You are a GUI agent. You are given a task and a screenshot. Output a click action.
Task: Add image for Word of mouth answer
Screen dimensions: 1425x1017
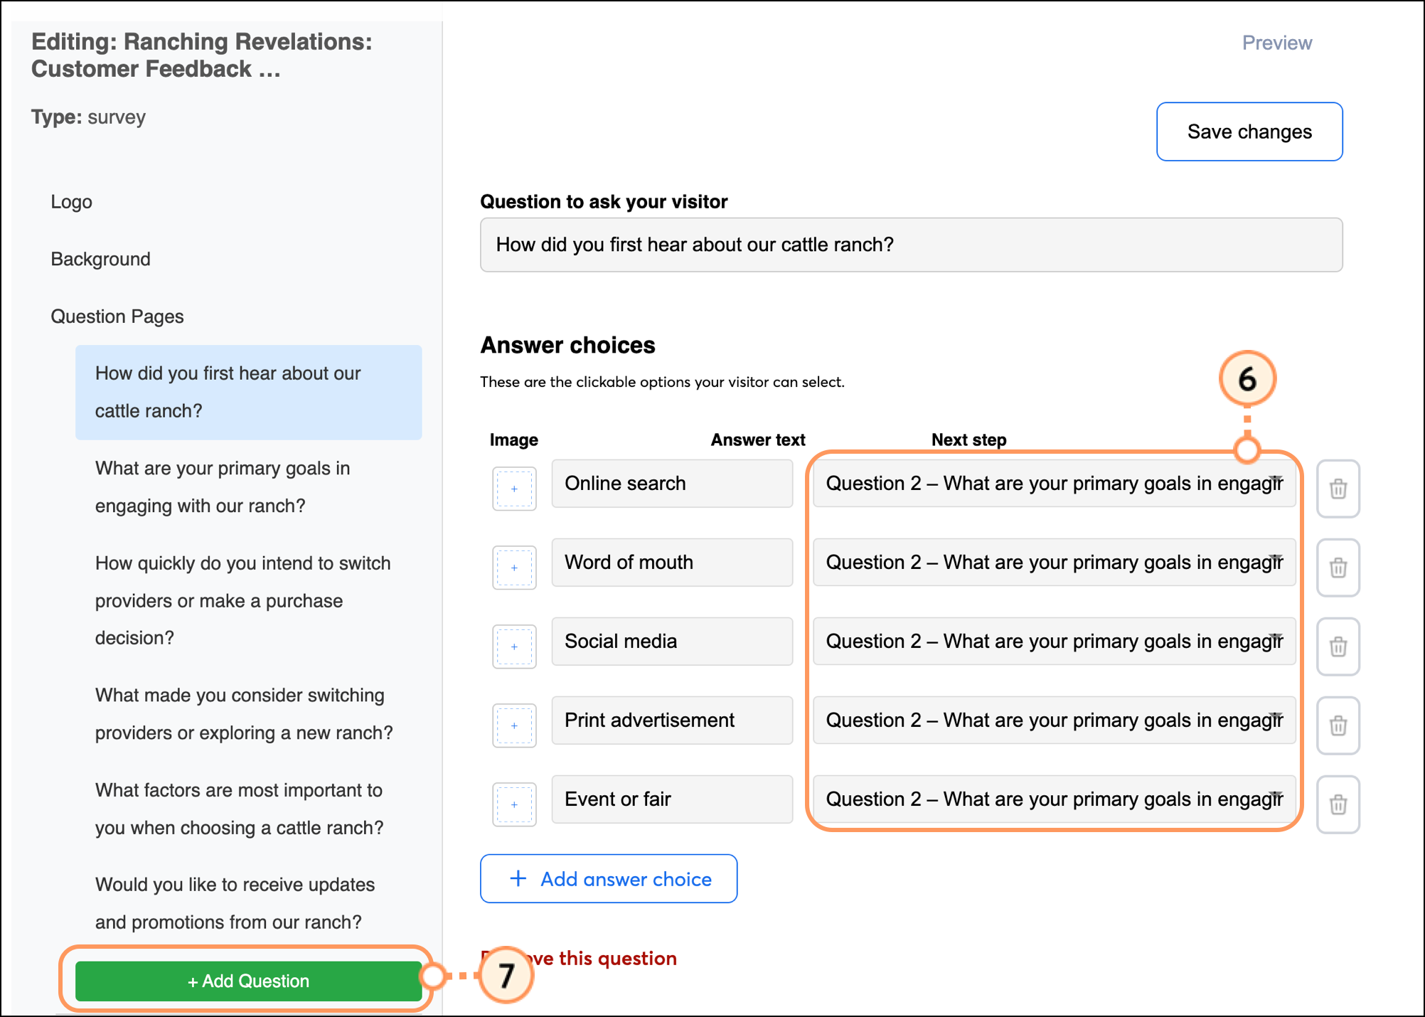click(514, 568)
